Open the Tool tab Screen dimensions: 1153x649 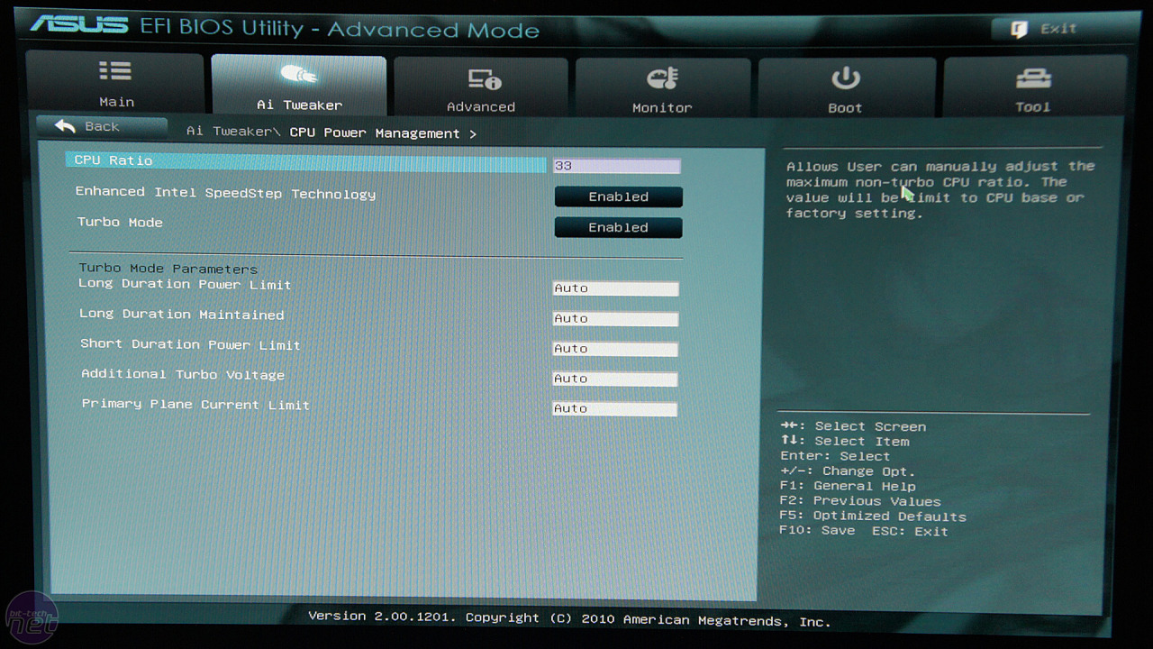point(1034,86)
